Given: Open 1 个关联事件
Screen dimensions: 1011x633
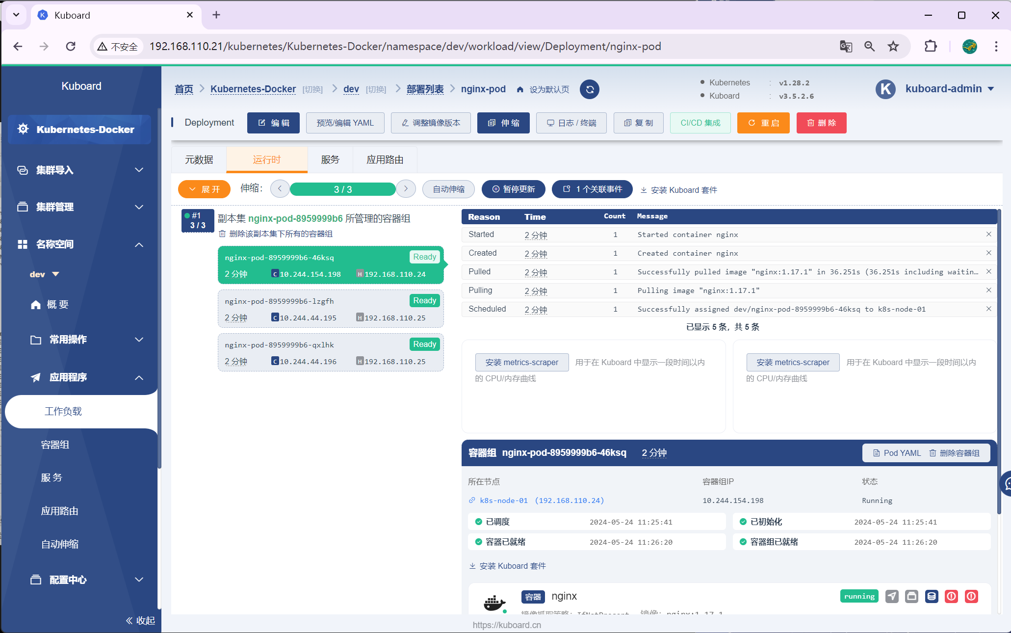Looking at the screenshot, I should [x=592, y=189].
